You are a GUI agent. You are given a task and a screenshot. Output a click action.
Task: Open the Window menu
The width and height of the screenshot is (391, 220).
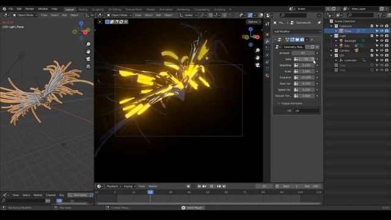coord(43,9)
